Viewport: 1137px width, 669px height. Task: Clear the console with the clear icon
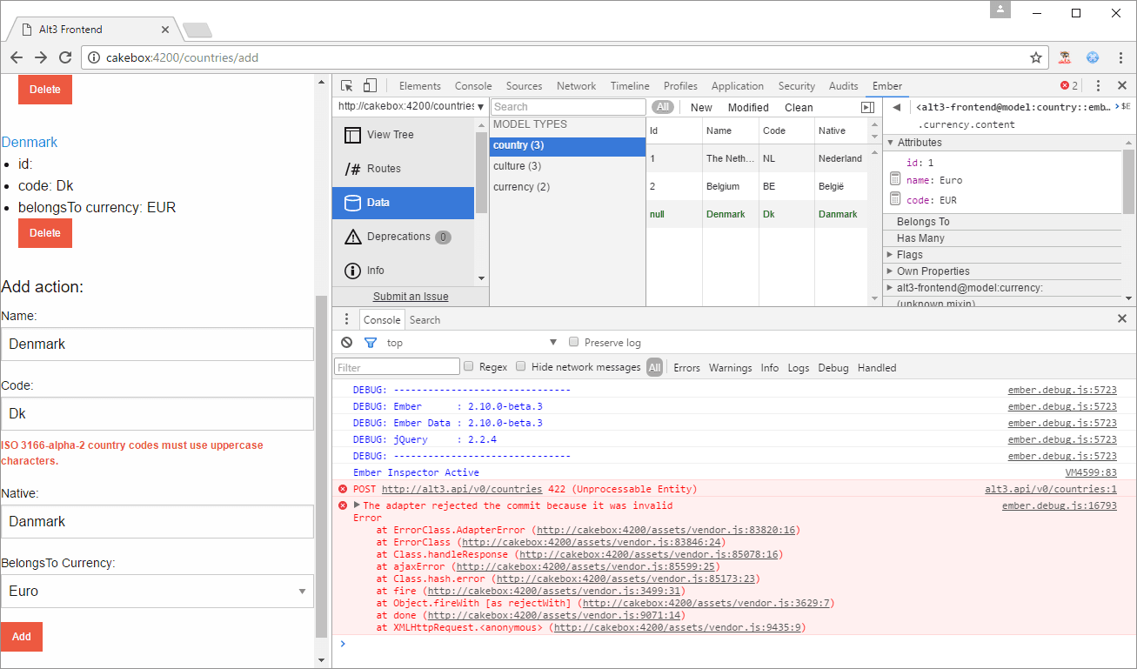tap(346, 342)
